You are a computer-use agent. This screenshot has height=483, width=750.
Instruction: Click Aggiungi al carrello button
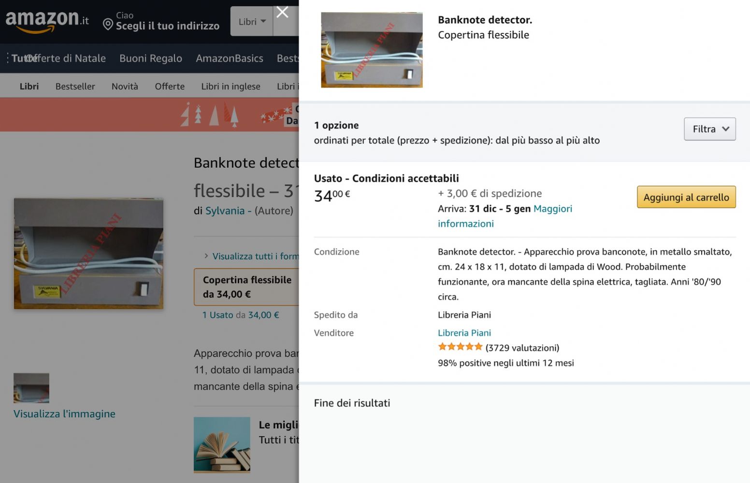[x=686, y=197]
